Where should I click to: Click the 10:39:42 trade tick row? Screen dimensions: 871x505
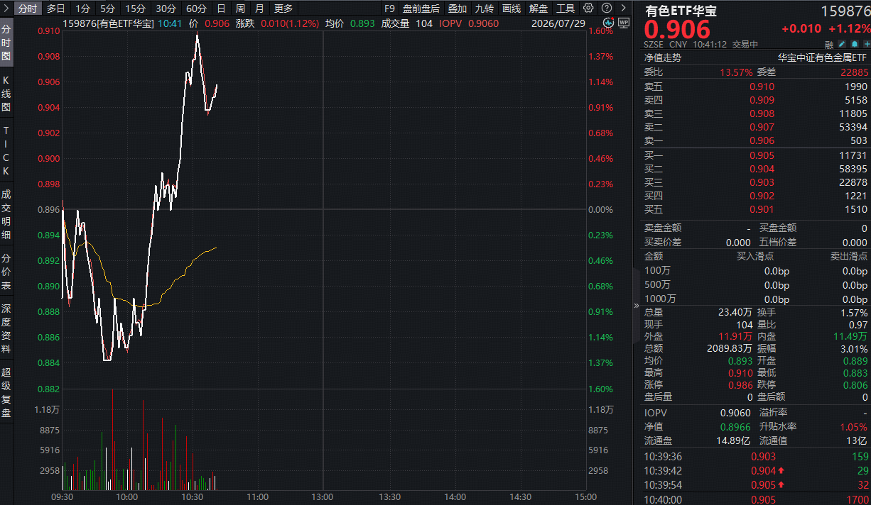tap(755, 470)
